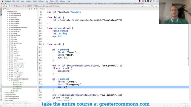Click the Project panel scroll-from-source target icon
The width and height of the screenshot is (191, 107).
click(x=29, y=9)
